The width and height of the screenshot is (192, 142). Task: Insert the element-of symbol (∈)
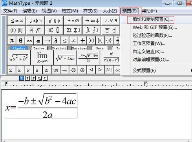click(x=38, y=41)
